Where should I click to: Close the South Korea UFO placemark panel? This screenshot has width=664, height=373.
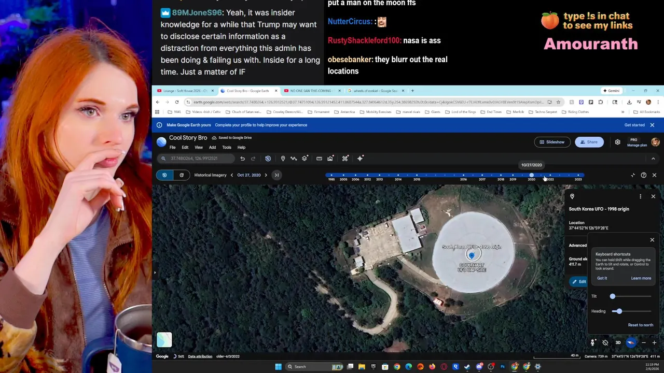tap(653, 196)
